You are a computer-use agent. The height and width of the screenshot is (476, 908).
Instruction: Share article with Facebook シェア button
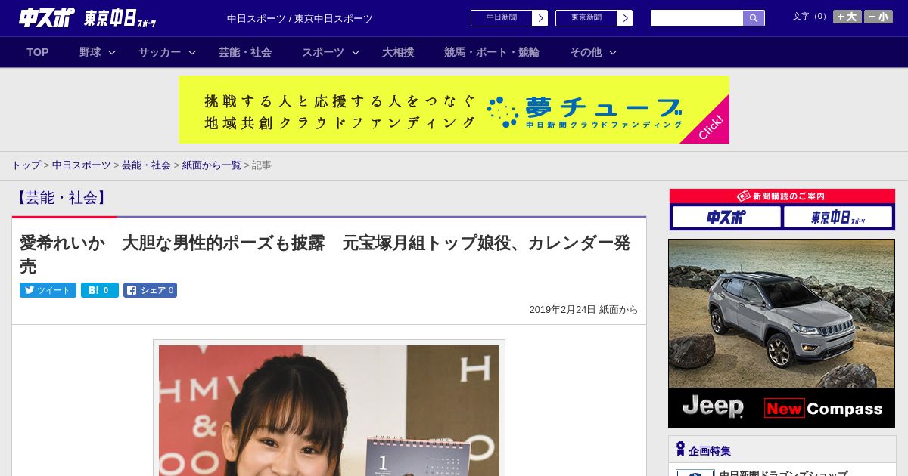(x=150, y=290)
